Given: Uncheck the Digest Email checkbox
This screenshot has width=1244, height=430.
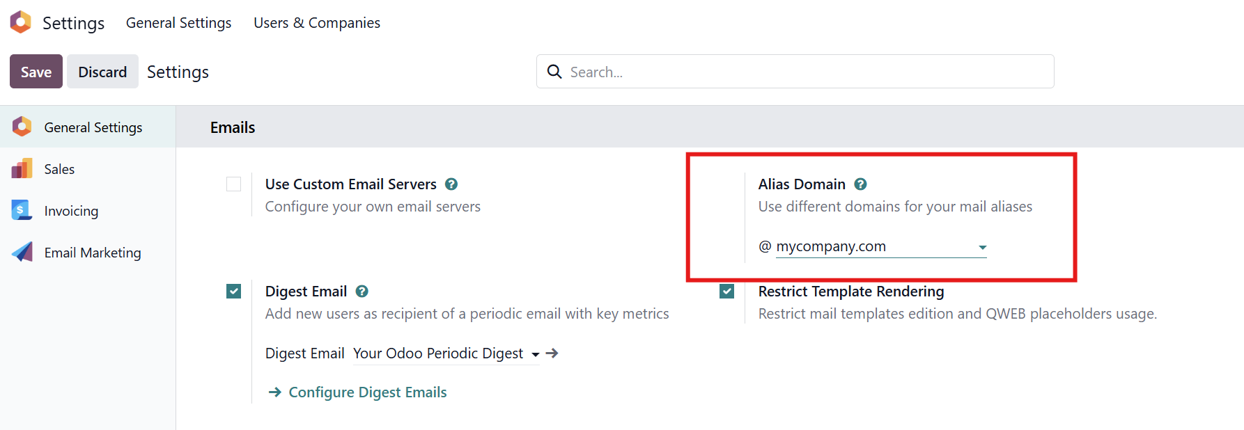Looking at the screenshot, I should point(233,292).
